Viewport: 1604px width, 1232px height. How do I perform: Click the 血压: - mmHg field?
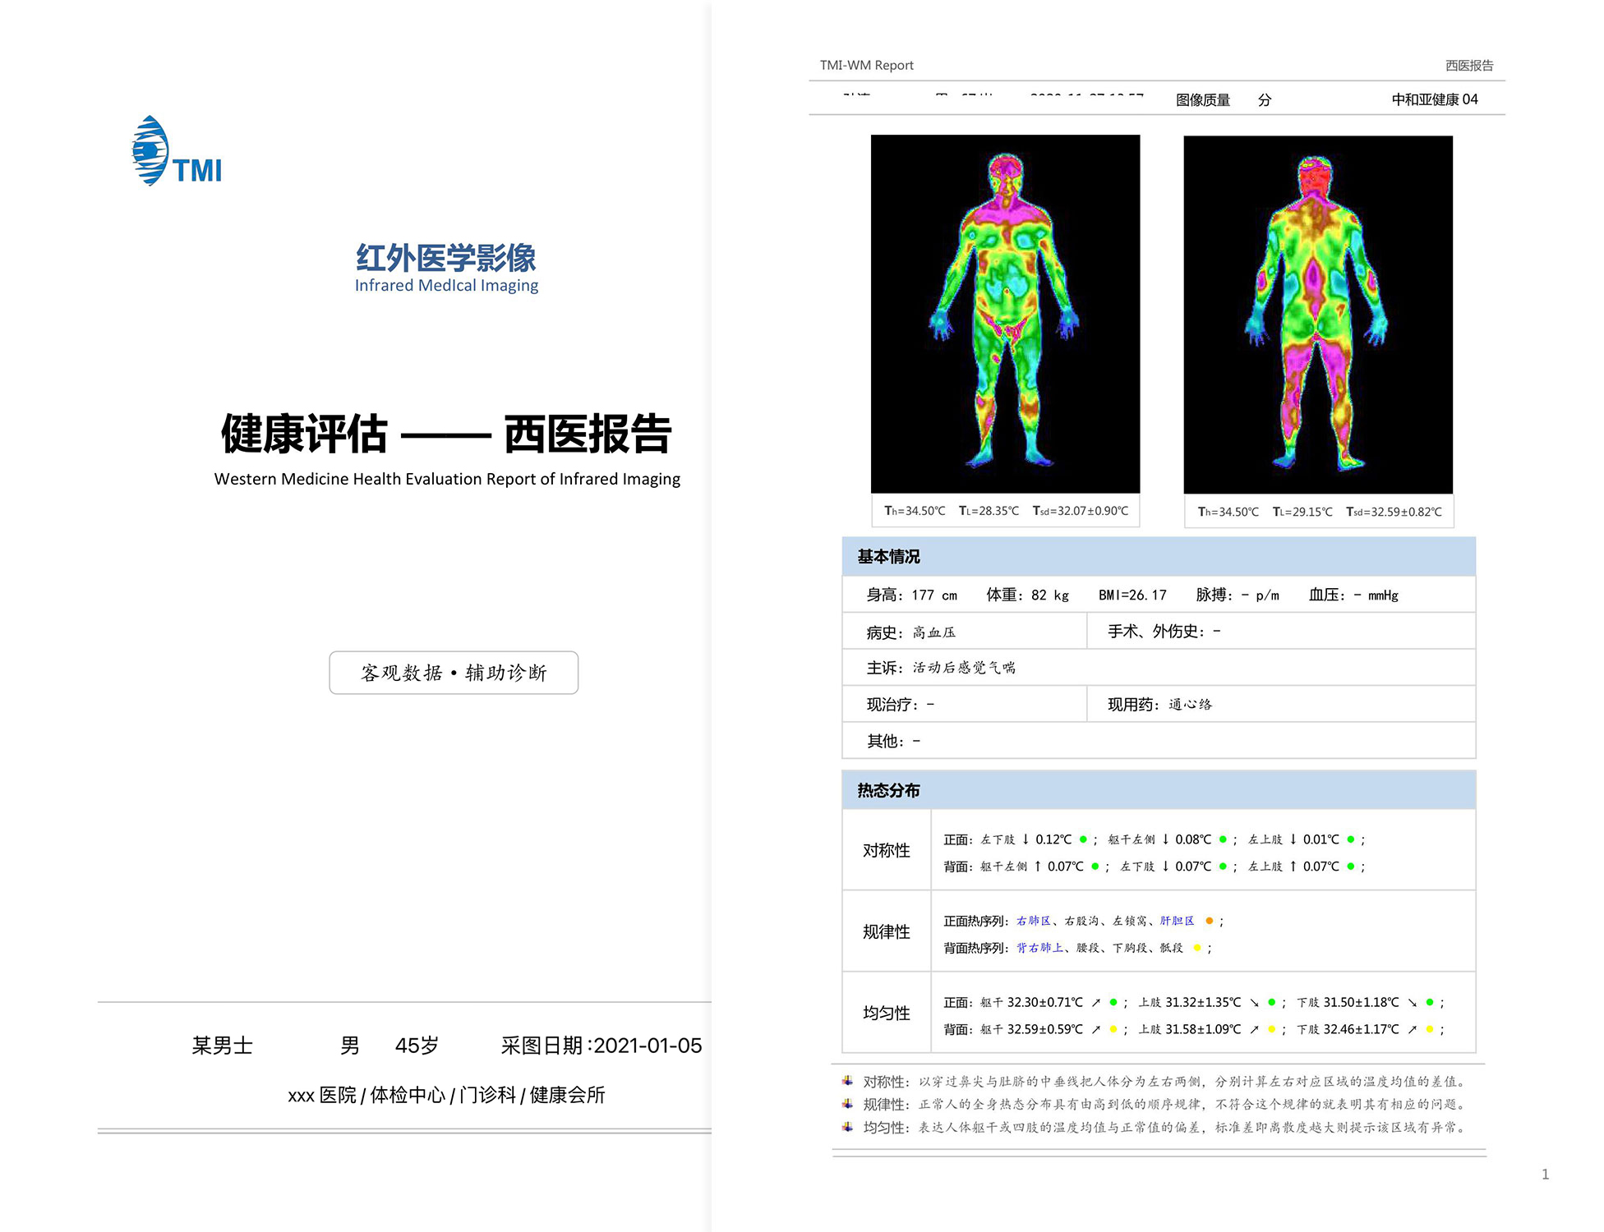point(1353,595)
